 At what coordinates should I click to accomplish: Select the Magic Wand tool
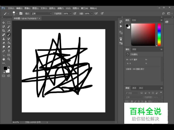(x=9, y=27)
